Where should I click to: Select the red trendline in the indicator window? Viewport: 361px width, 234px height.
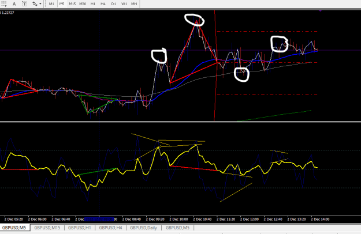193,168
